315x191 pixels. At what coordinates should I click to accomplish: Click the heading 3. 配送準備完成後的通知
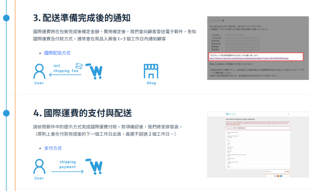tap(82, 18)
